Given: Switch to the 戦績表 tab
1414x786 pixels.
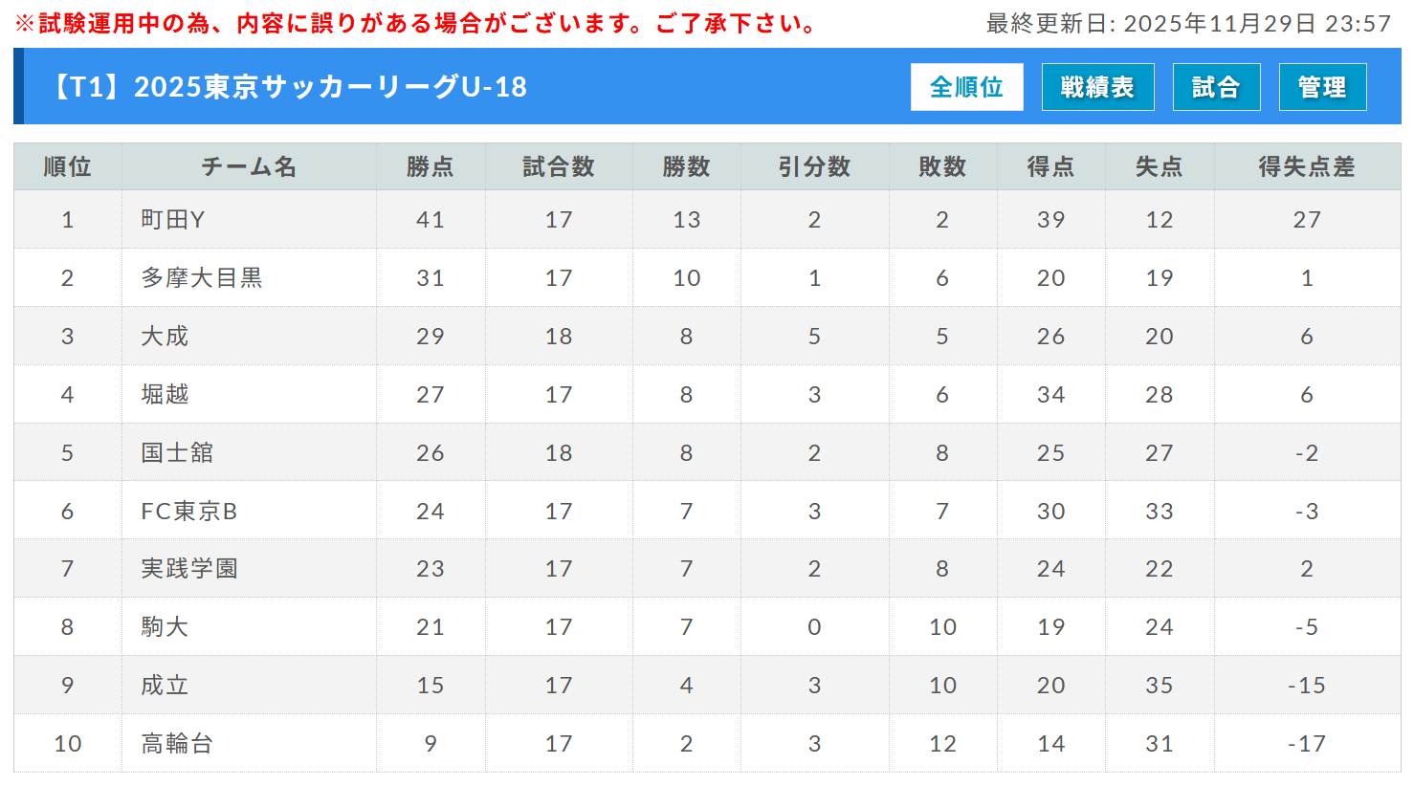Looking at the screenshot, I should [1097, 87].
